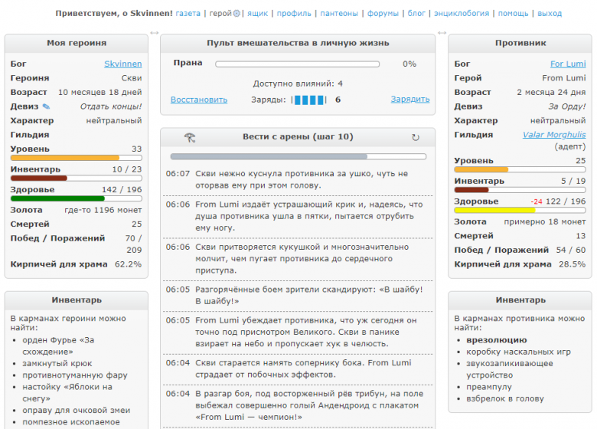Click the arena step progress bar

point(298,156)
